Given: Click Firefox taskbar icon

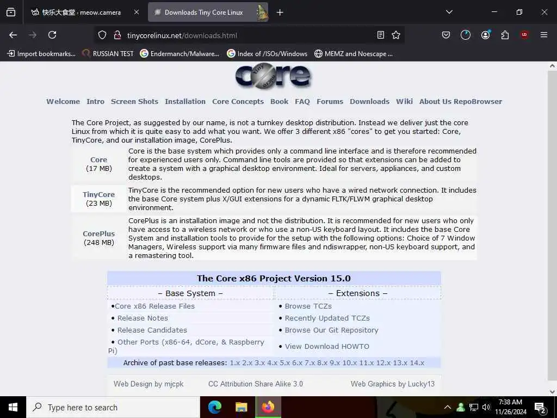Looking at the screenshot, I should coord(268,407).
